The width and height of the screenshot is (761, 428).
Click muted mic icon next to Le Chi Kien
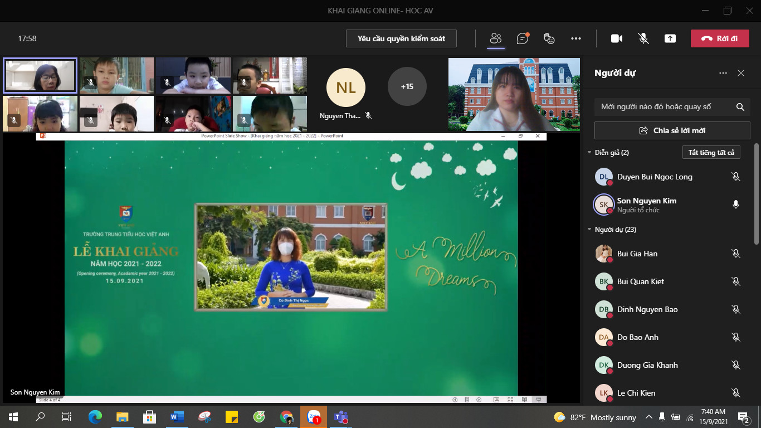pos(736,393)
